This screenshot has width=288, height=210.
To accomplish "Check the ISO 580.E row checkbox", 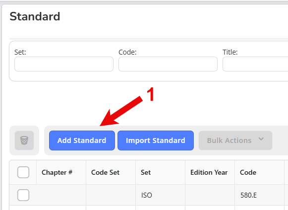I will click(23, 195).
